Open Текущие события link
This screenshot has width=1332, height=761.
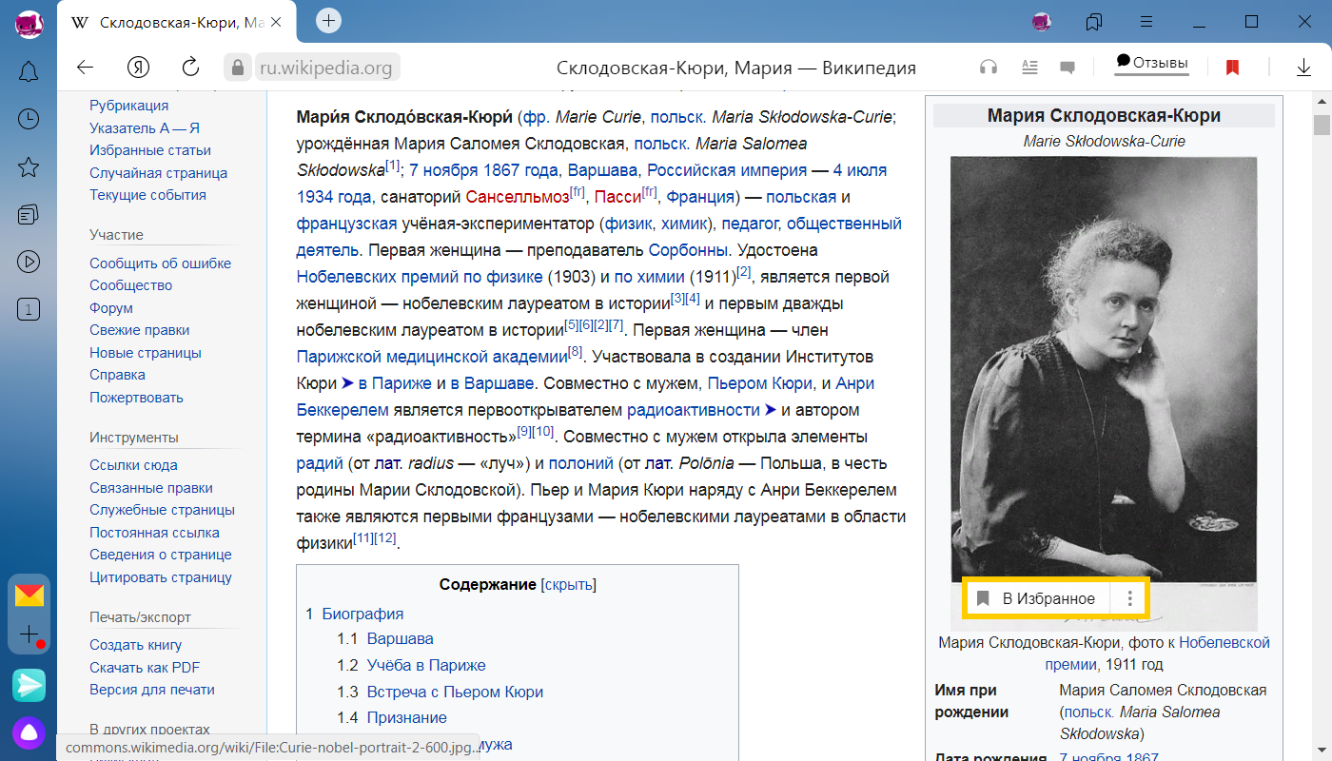point(147,195)
